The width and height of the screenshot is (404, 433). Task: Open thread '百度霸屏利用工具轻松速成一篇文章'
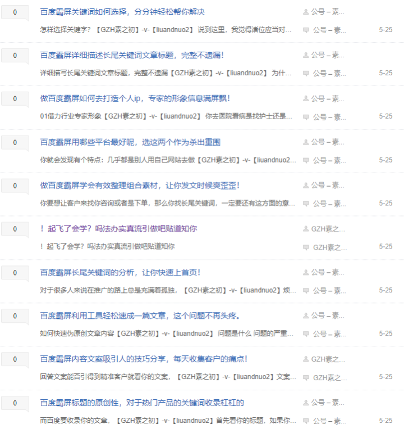[140, 315]
